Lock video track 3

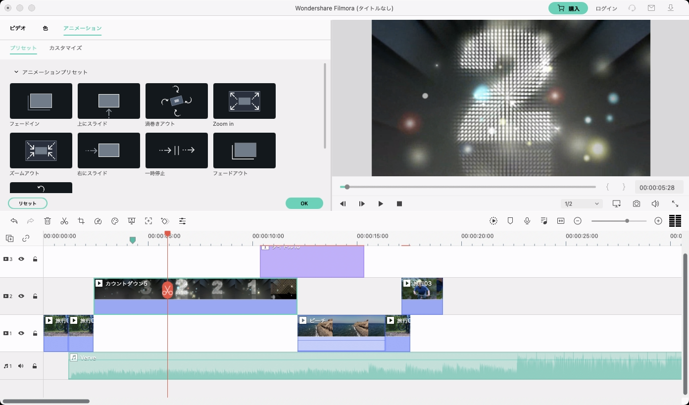click(x=35, y=259)
